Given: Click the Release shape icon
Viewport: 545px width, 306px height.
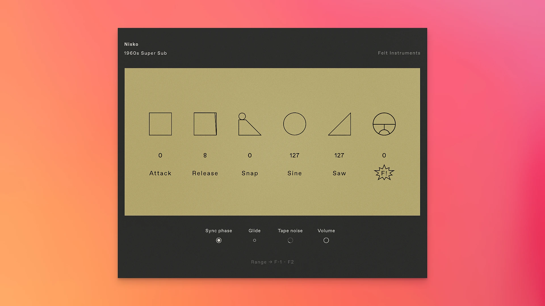Looking at the screenshot, I should [x=205, y=124].
